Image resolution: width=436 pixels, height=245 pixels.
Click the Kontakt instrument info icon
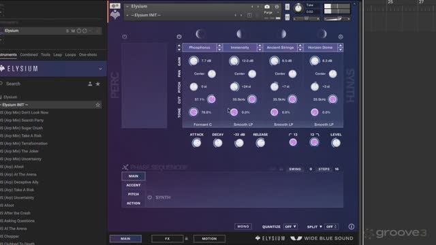(277, 6)
